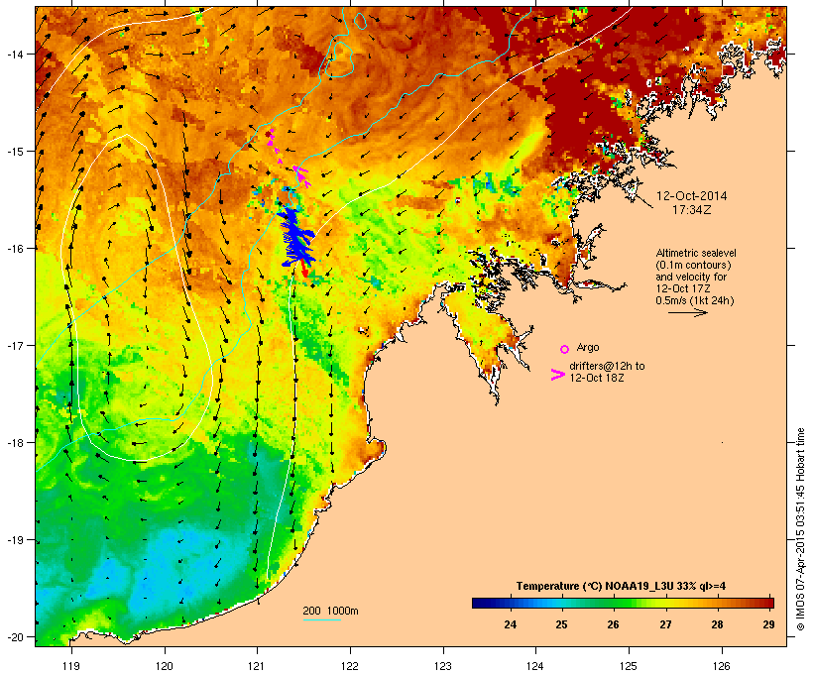Image resolution: width=813 pixels, height=674 pixels.
Task: Click the longitude axis label '123'
Action: coord(443,666)
